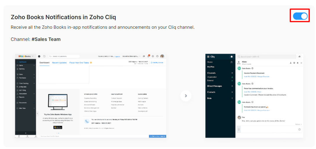The image size is (316, 149).
Task: Click the user avatar in Books header
Action: 162,56
